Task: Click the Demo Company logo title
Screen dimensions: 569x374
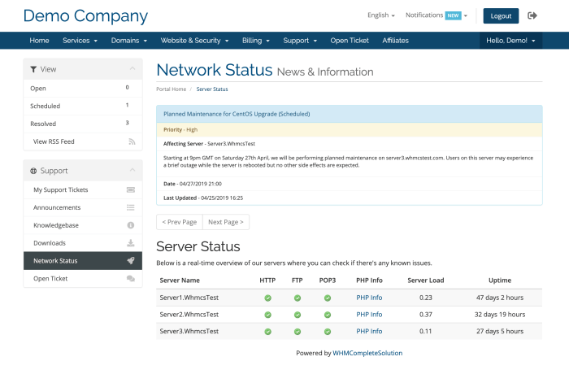Action: pyautogui.click(x=85, y=16)
